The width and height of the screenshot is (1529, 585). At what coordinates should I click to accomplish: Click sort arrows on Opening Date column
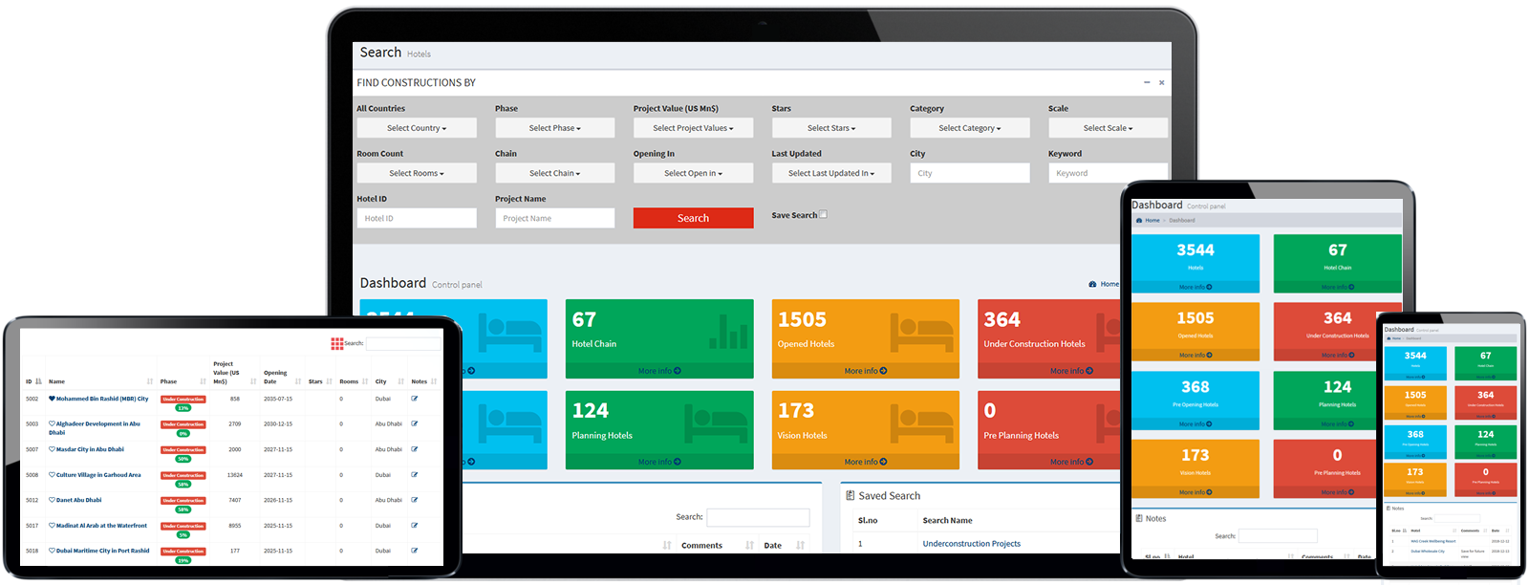298,381
